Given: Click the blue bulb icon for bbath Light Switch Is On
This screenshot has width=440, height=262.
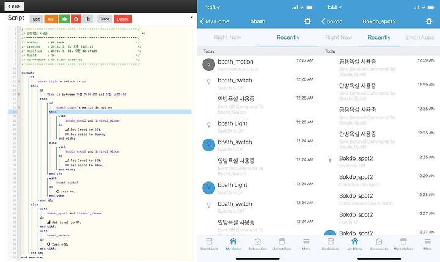Looking at the screenshot, I should click(208, 187).
